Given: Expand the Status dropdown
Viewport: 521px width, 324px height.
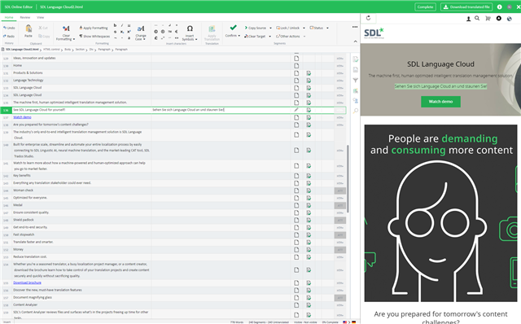Looking at the screenshot, I should coord(327,28).
